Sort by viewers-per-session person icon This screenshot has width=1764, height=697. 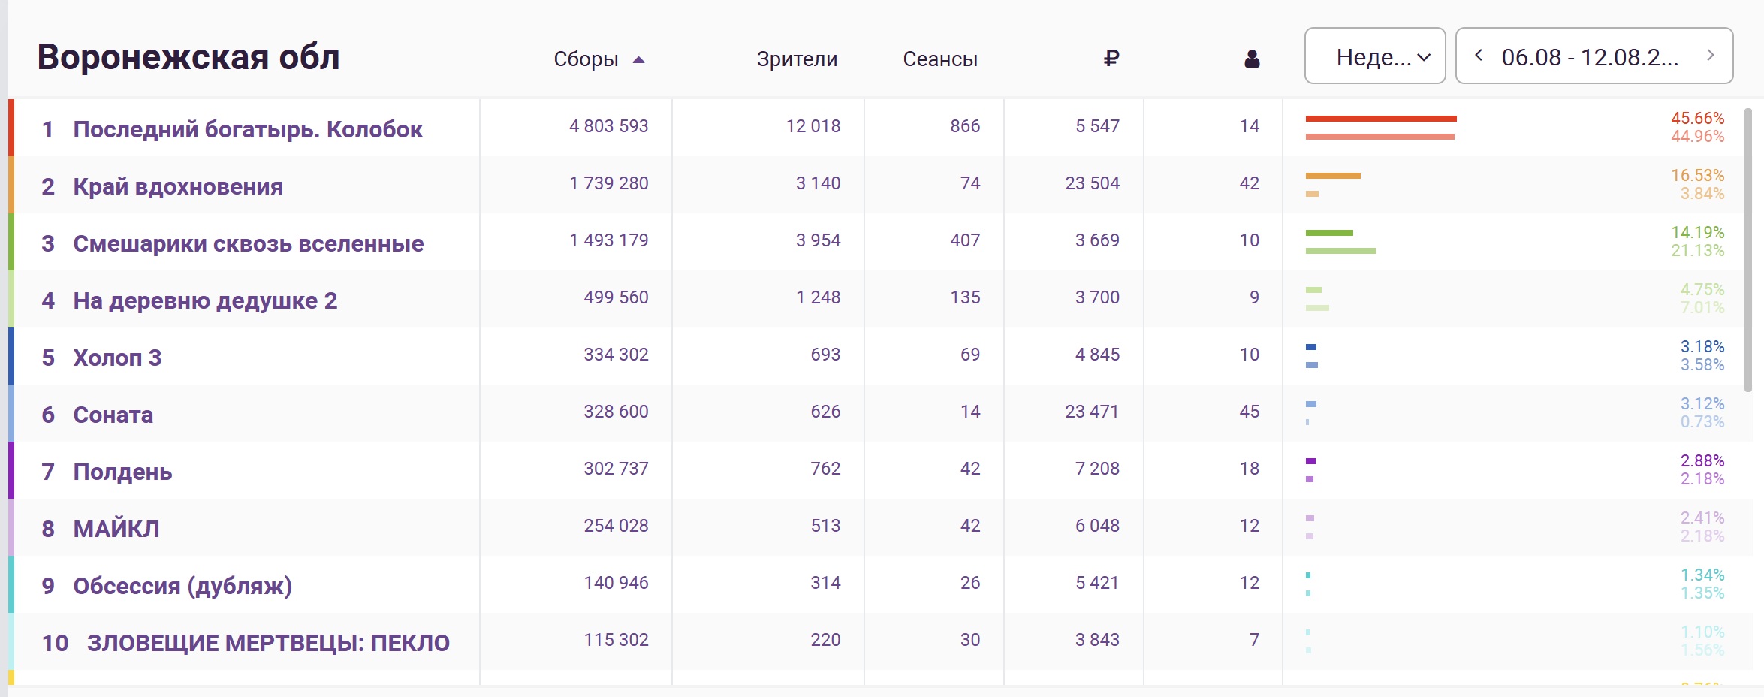point(1252,59)
